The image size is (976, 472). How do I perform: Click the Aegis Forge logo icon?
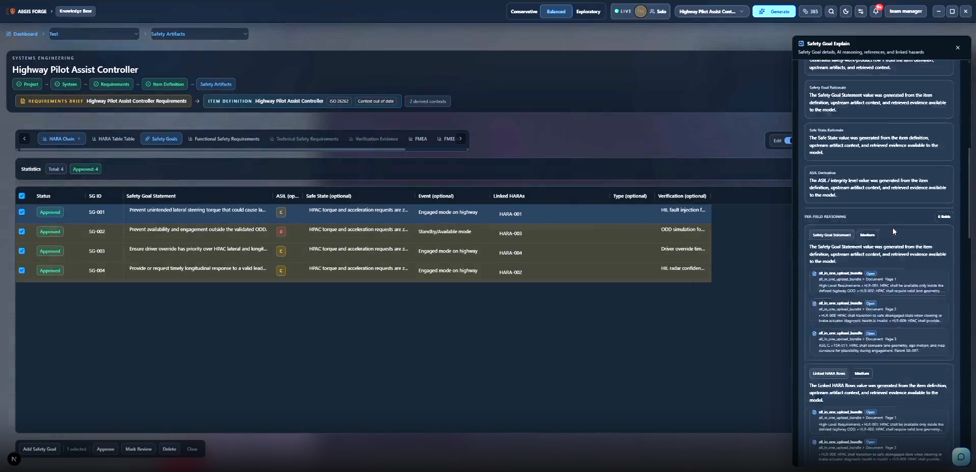[x=12, y=11]
